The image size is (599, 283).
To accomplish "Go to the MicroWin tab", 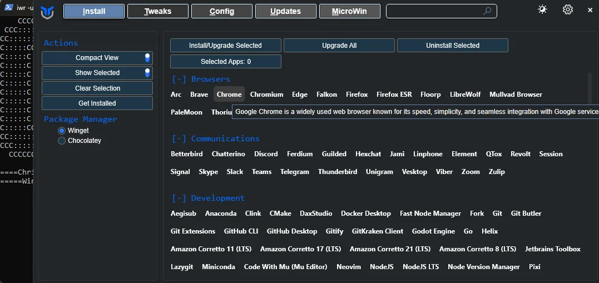I will 349,11.
